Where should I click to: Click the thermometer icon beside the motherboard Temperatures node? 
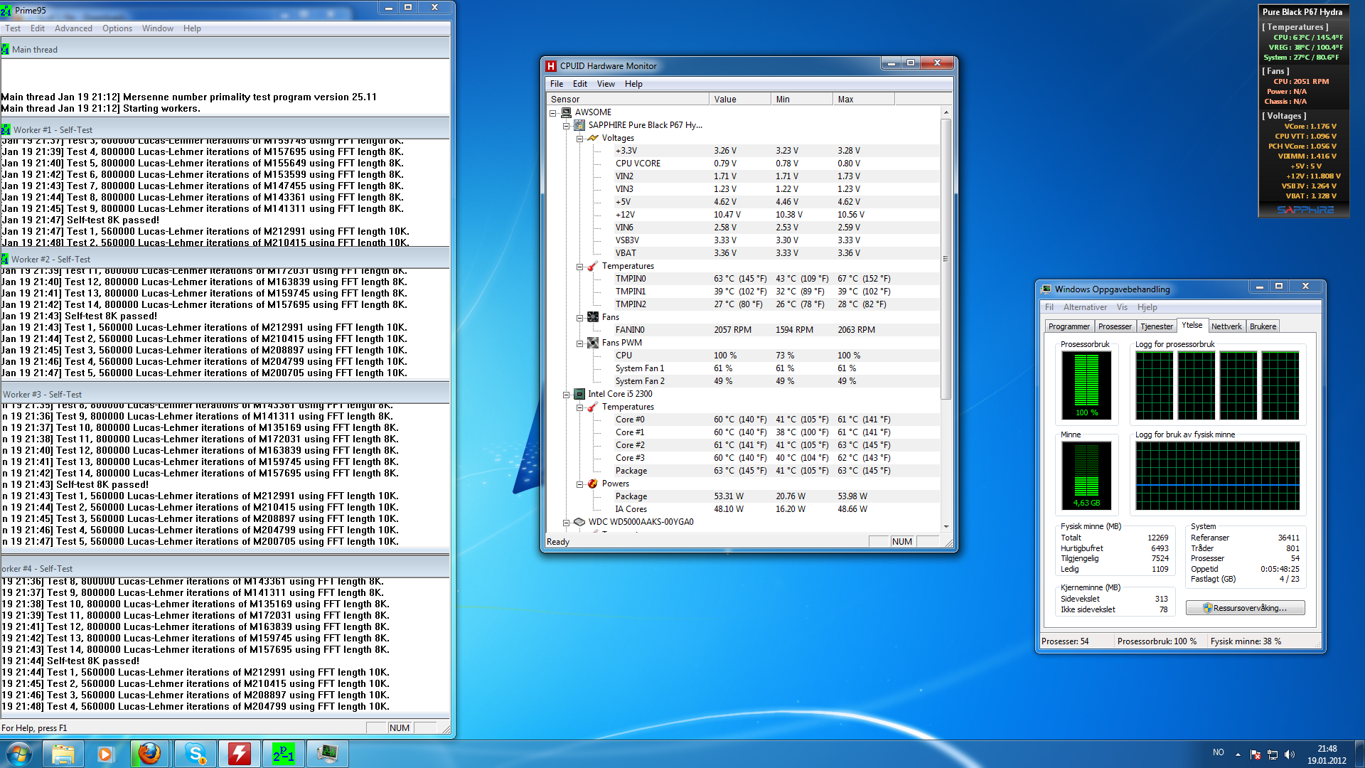pyautogui.click(x=593, y=266)
